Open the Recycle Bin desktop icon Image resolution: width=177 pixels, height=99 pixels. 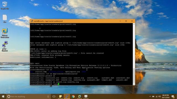coord(5,5)
